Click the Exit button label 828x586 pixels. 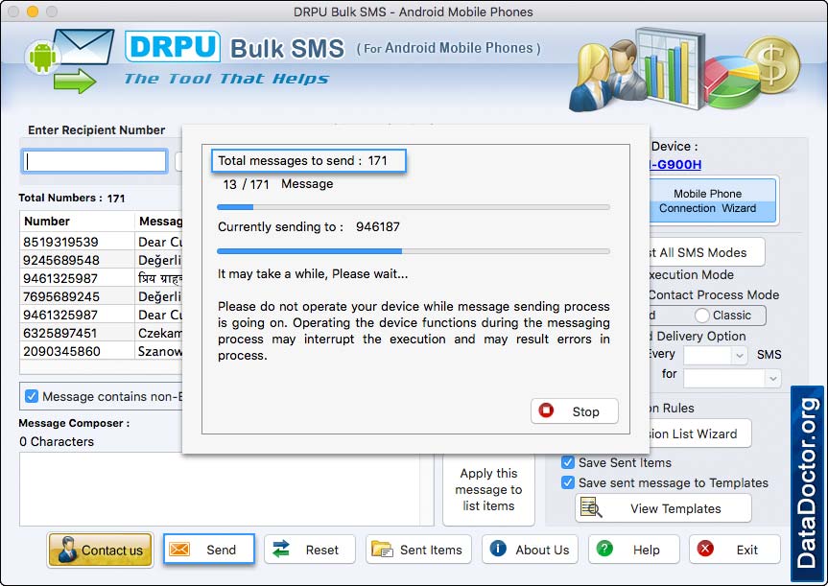click(747, 551)
